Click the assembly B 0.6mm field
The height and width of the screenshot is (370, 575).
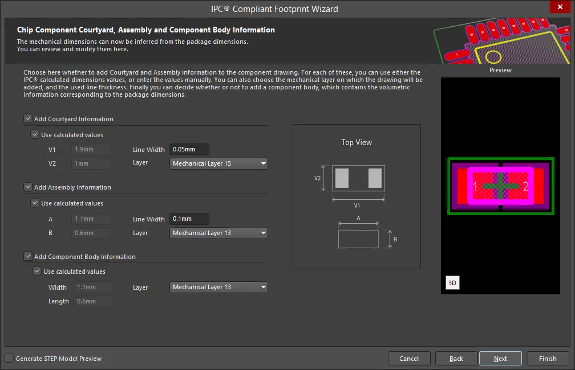point(91,233)
